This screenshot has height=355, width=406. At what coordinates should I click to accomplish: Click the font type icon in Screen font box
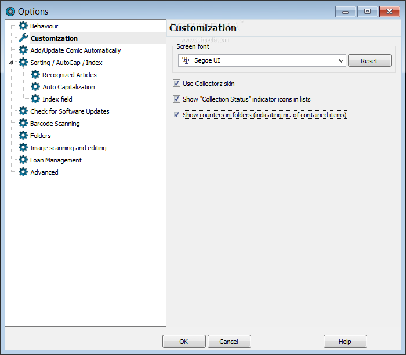pos(186,60)
